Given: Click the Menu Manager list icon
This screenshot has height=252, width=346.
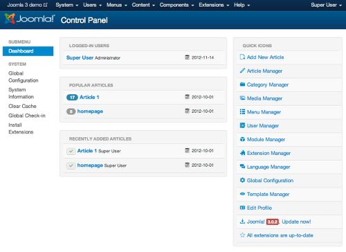Looking at the screenshot, I should tap(242, 111).
